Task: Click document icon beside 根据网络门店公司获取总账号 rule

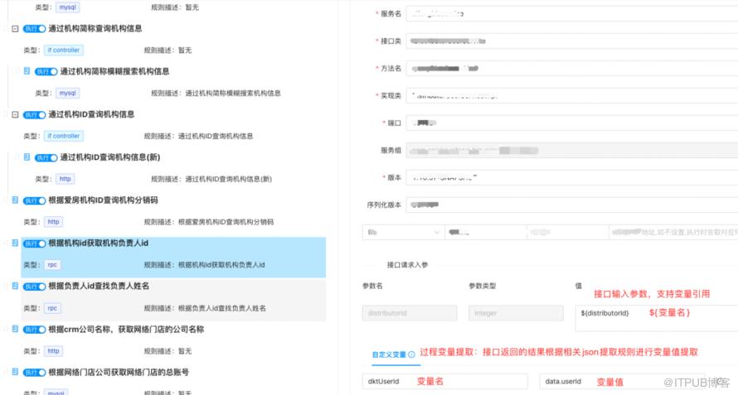Action: [16, 372]
